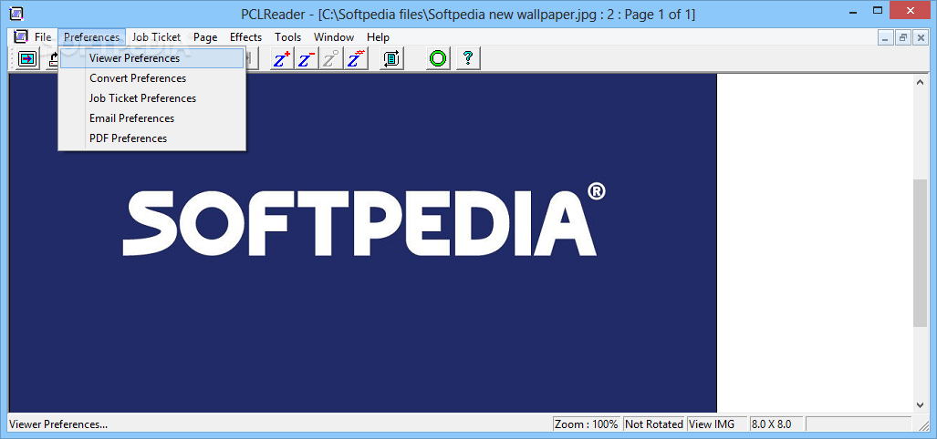Screen dimensions: 937x439
Task: Click the vertical scrollbar up arrow
Action: 921,82
